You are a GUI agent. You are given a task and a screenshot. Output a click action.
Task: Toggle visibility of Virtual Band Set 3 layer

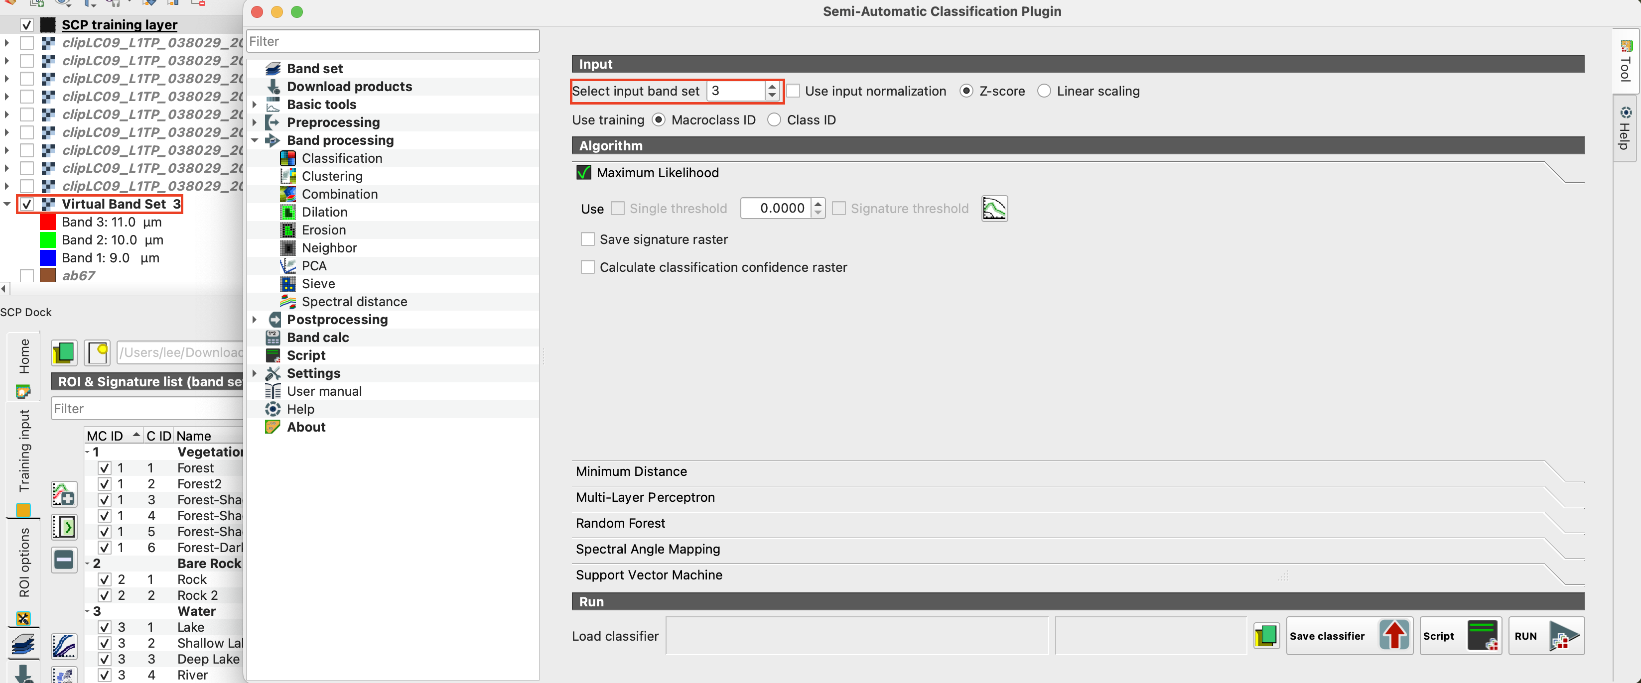coord(27,204)
